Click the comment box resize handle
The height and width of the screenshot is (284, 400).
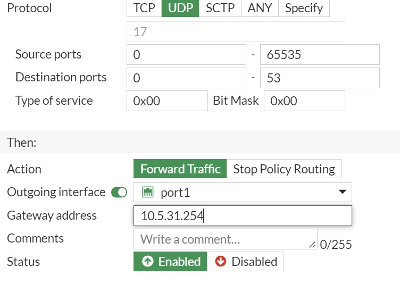point(312,245)
